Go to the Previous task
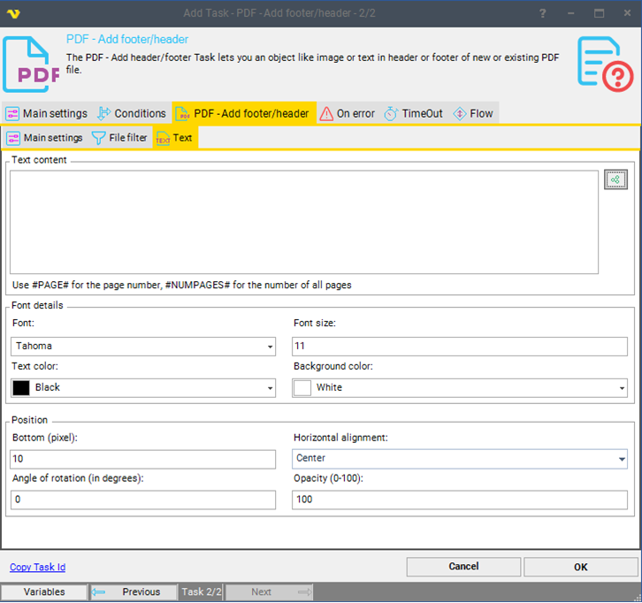Image resolution: width=642 pixels, height=603 pixels. 133,592
